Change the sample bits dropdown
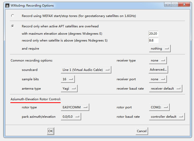Image resolution: width=194 pixels, height=141 pixels. pyautogui.click(x=68, y=79)
